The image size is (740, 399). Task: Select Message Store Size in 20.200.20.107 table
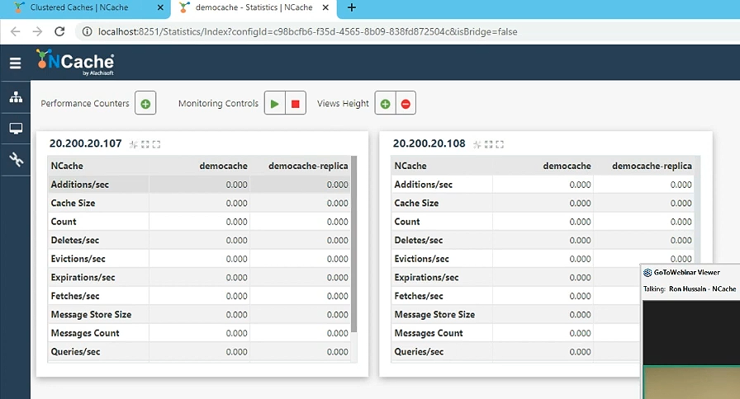point(199,315)
